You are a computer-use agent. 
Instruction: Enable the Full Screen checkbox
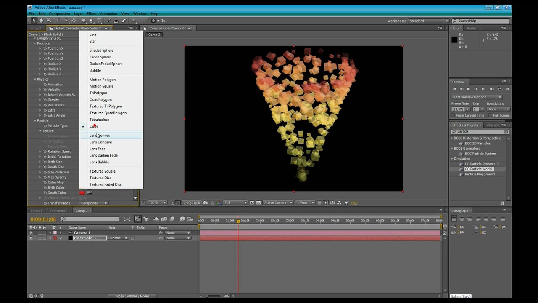tap(490, 115)
